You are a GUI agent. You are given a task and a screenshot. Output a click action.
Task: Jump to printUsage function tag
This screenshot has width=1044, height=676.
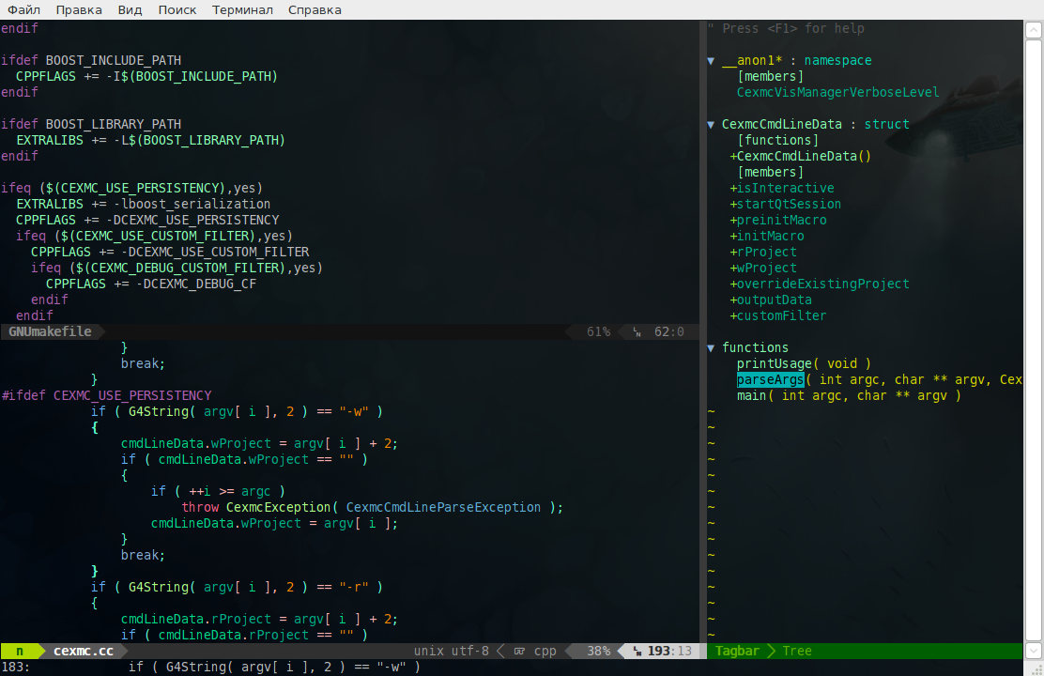pos(804,363)
